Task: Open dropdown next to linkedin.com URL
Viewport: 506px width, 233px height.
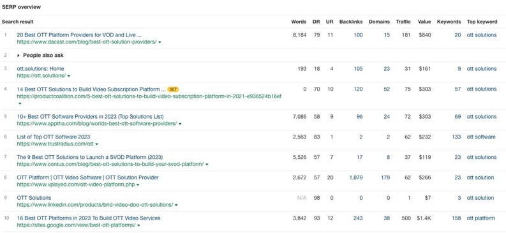Action: click(x=176, y=206)
